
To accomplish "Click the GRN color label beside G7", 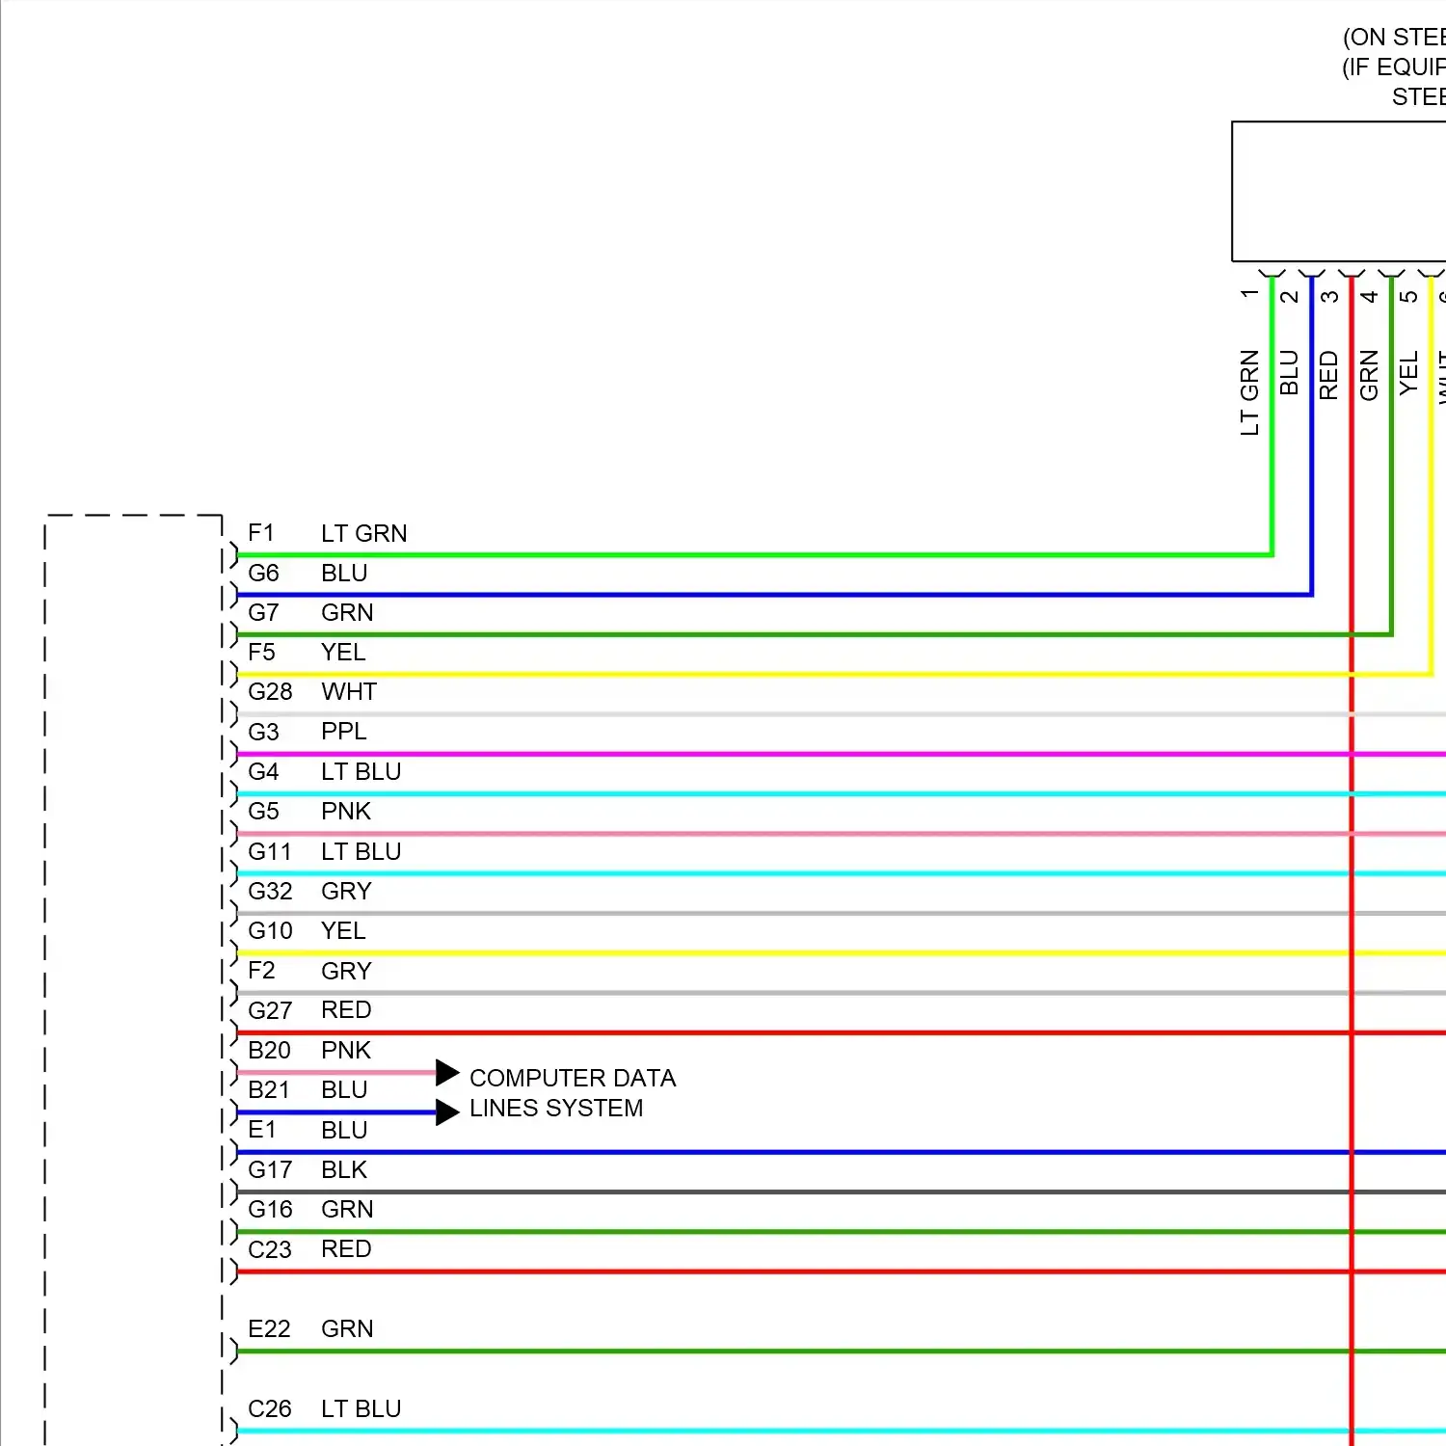I will (347, 612).
